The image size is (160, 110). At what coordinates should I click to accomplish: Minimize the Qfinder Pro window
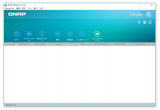[x=138, y=5]
